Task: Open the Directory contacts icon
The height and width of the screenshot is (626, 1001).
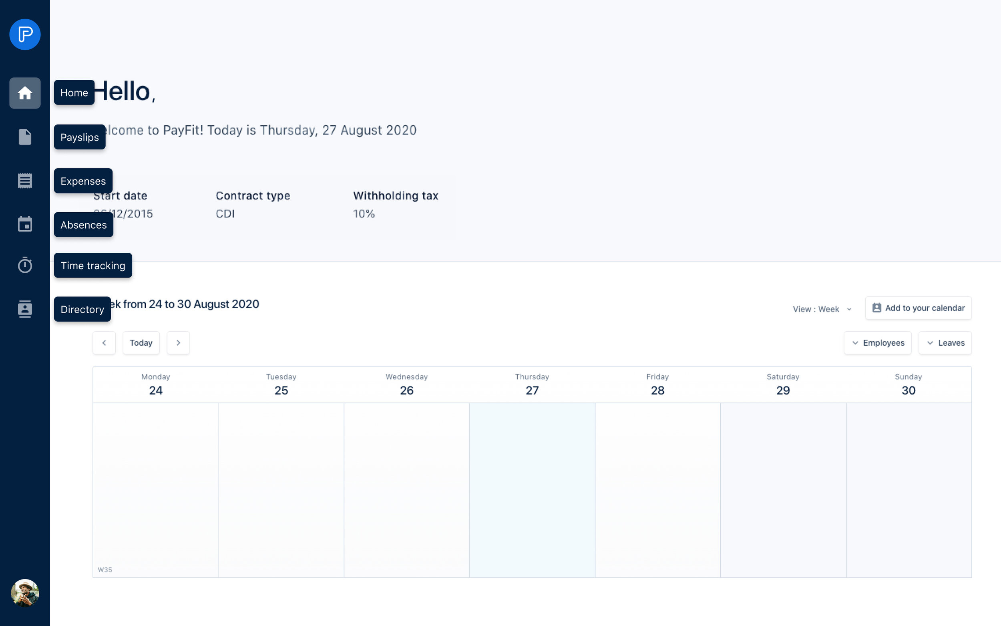Action: click(x=25, y=309)
